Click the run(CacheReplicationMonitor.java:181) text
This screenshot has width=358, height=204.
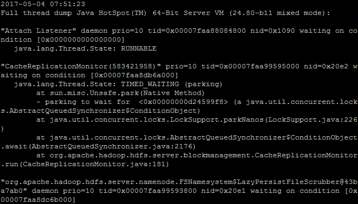tap(85, 164)
